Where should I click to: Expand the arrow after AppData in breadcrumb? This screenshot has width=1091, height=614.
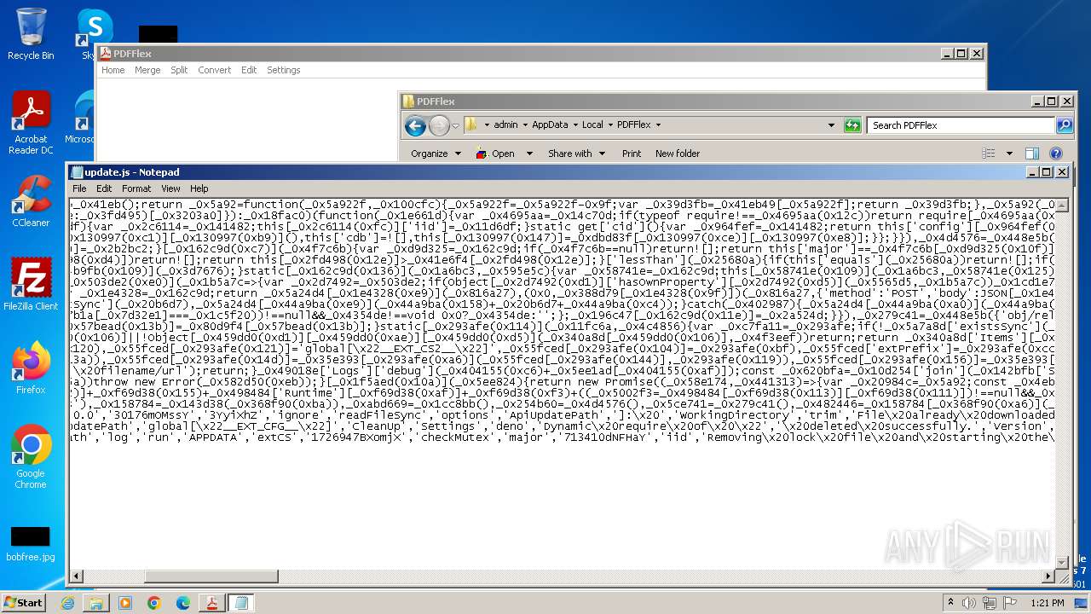click(574, 125)
